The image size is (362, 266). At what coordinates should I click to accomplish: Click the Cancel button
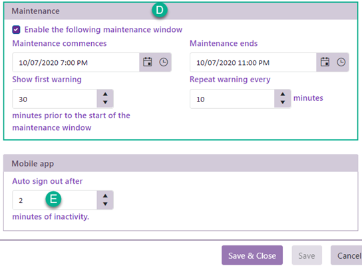click(347, 255)
